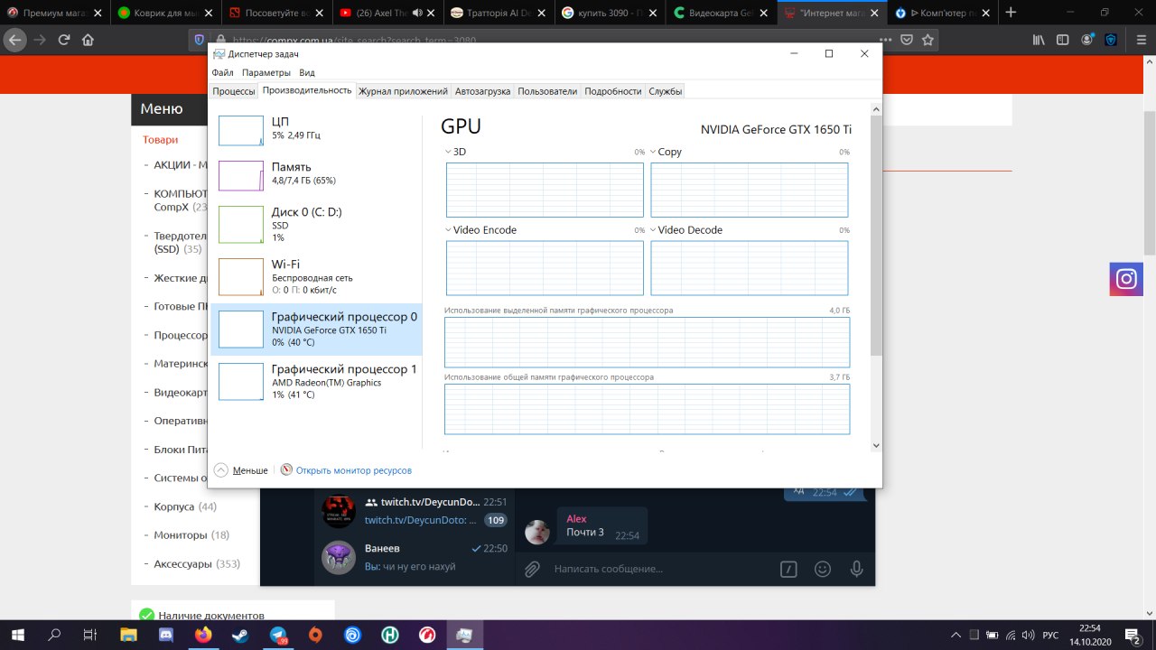Open the Instagram icon on the page edge
1156x650 pixels.
click(1126, 279)
